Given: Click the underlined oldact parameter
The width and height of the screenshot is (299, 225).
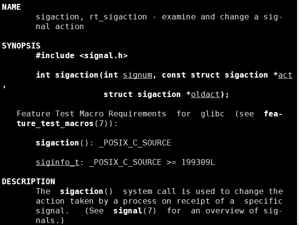Looking at the screenshot, I should point(205,94).
